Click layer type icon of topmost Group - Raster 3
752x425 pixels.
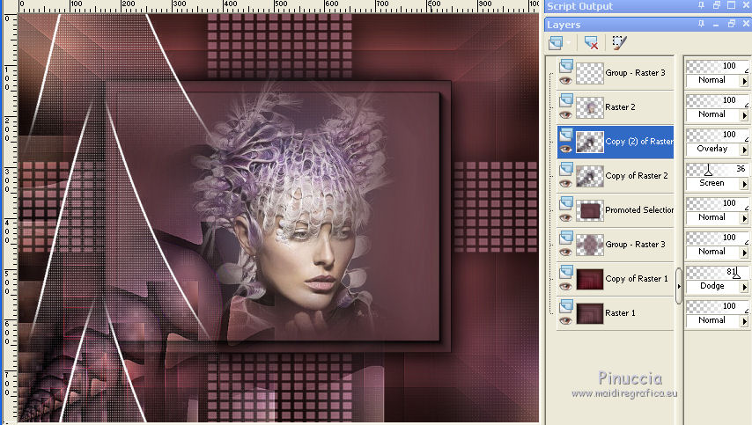566,66
